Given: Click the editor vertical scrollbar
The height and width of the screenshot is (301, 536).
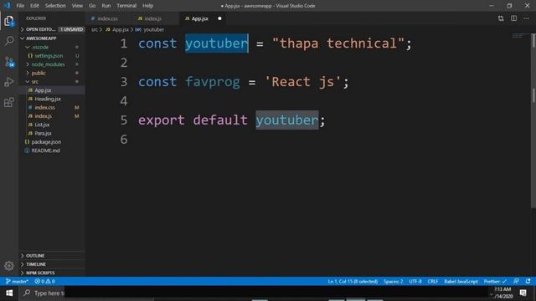Looking at the screenshot, I should 533,120.
